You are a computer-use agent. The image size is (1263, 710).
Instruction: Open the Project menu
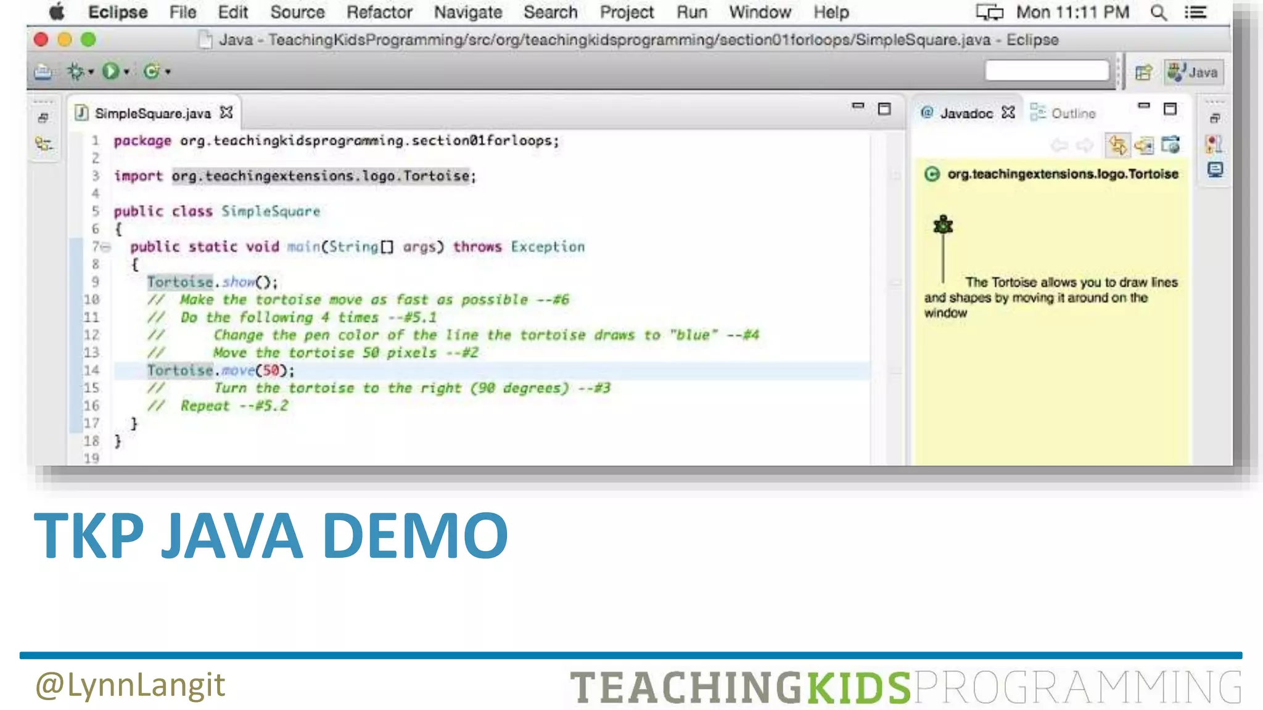[627, 12]
